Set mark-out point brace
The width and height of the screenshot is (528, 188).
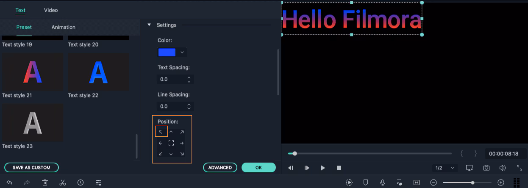pyautogui.click(x=475, y=153)
